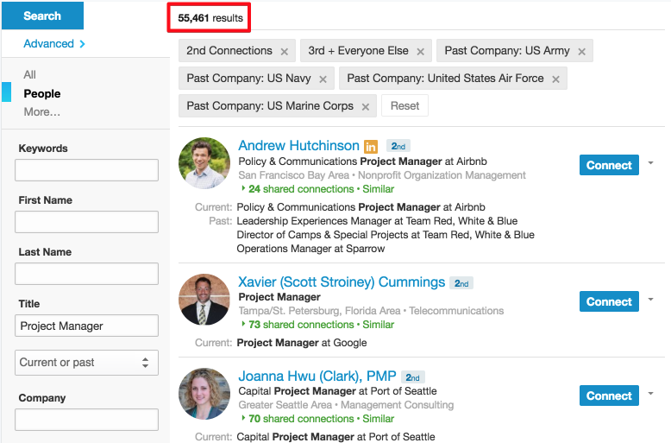Connect with Joanna Hwu (Clark), PMP
Image resolution: width=671 pixels, height=443 pixels.
coord(609,396)
